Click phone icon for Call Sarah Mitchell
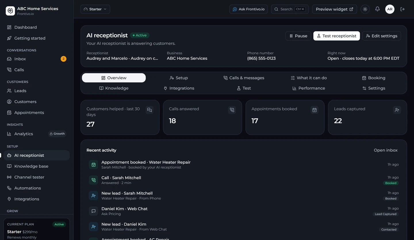Viewport: 414px width, 240px height. click(x=93, y=180)
